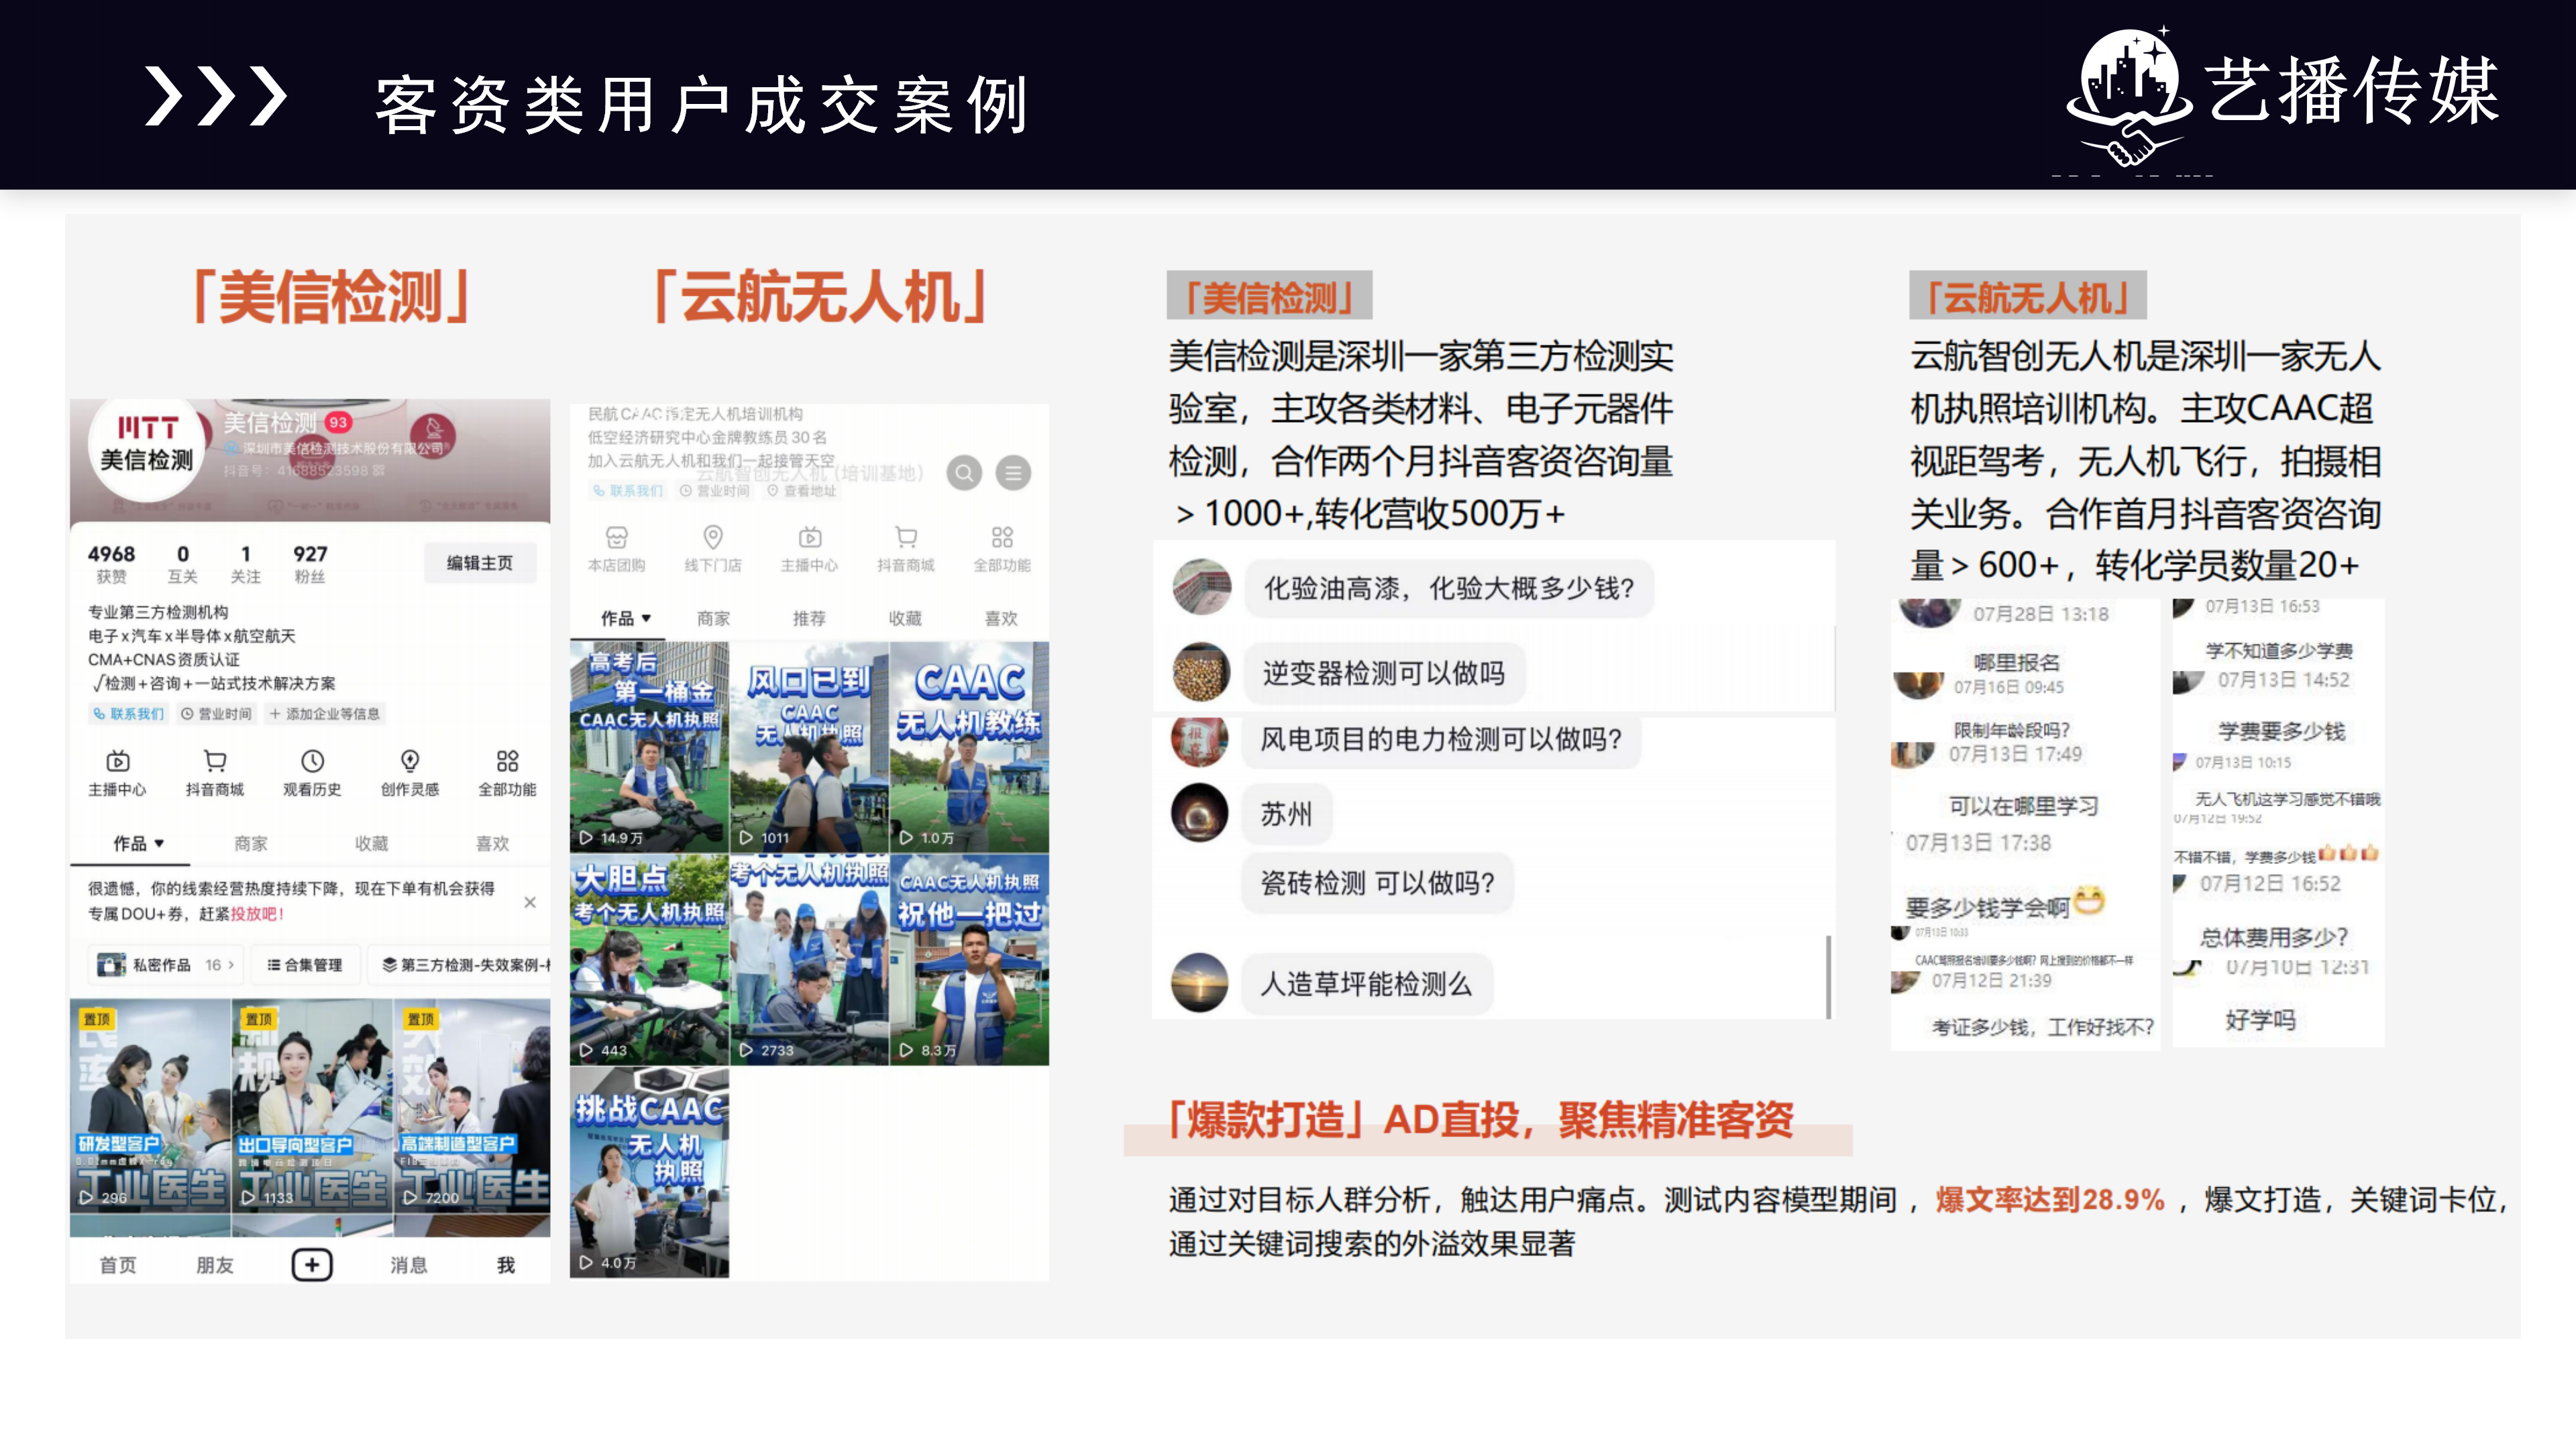Open the 合集管理 button
Viewport: 2576px width, 1449px height.
tap(305, 965)
